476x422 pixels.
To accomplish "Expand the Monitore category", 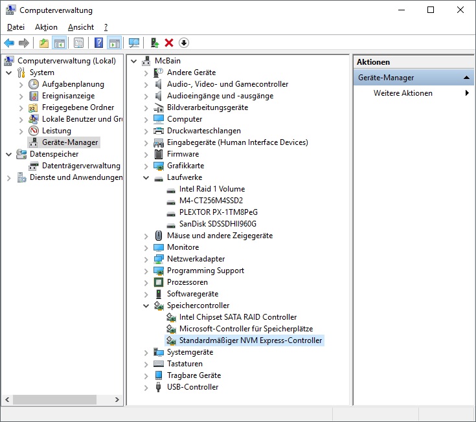I will point(146,248).
